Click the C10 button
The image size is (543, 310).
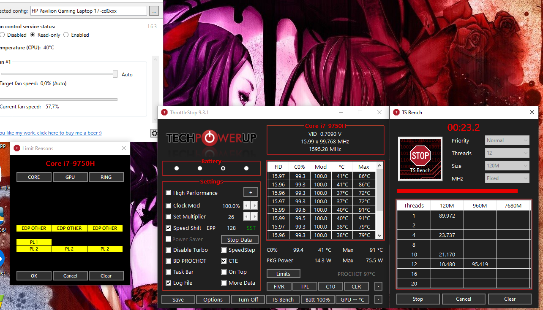tap(330, 286)
